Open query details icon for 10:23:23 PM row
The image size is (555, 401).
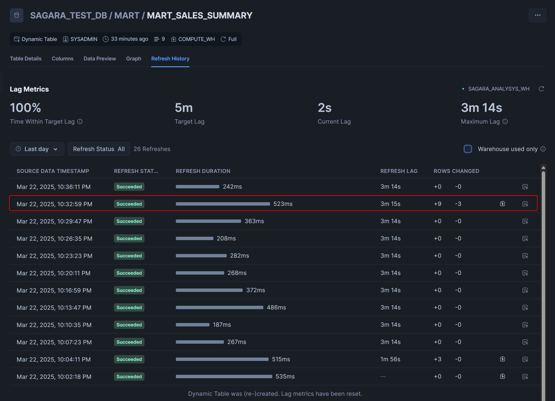pos(525,256)
